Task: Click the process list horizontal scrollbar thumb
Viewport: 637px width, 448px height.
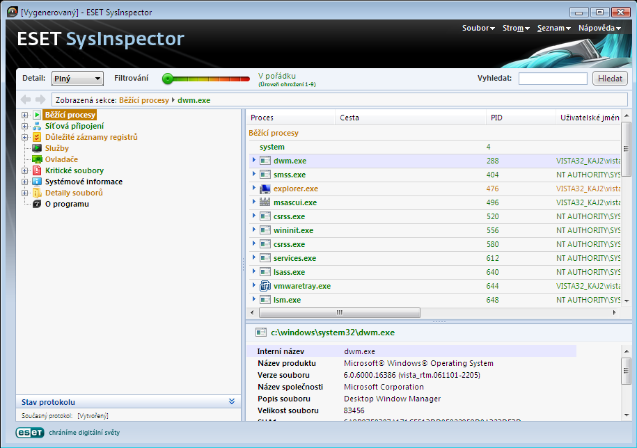Action: [340, 312]
